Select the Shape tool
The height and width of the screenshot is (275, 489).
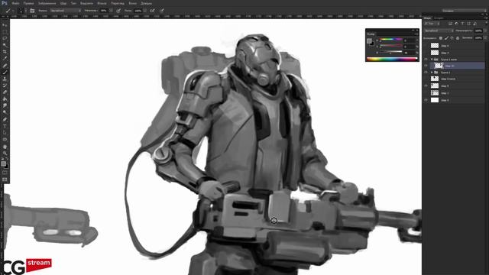click(x=5, y=139)
